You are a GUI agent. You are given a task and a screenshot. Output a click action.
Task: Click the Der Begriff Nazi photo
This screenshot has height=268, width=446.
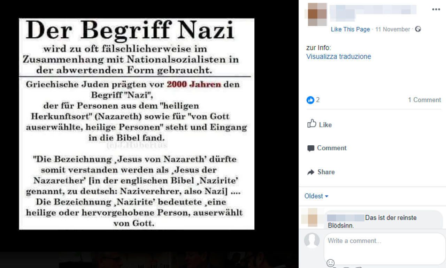[x=137, y=124]
